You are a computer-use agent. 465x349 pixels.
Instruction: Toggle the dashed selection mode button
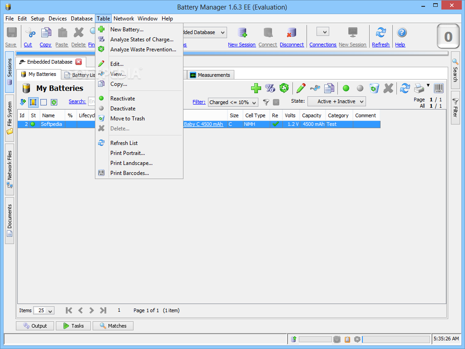44,102
